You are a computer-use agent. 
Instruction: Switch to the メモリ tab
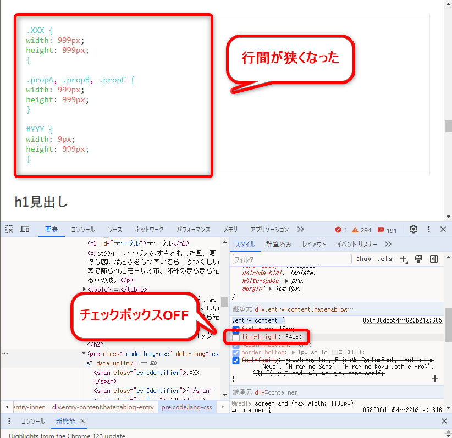pyautogui.click(x=230, y=230)
